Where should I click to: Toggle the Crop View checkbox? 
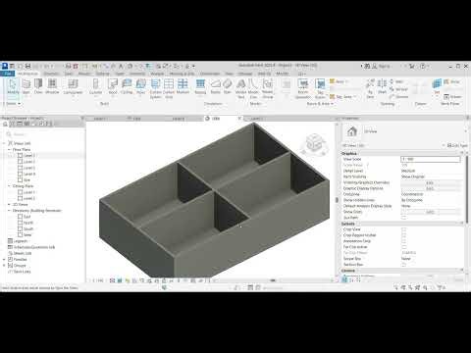tap(403, 229)
